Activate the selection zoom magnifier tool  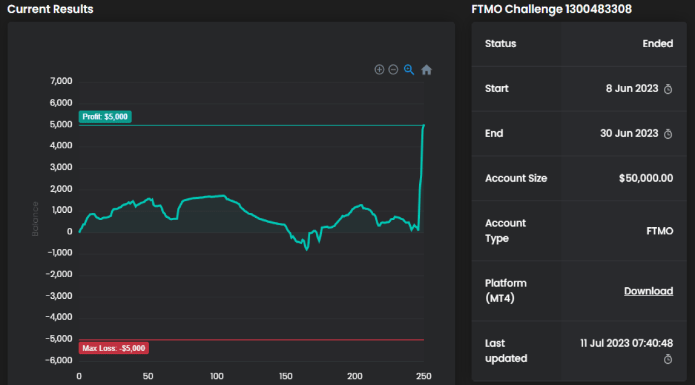pyautogui.click(x=409, y=69)
